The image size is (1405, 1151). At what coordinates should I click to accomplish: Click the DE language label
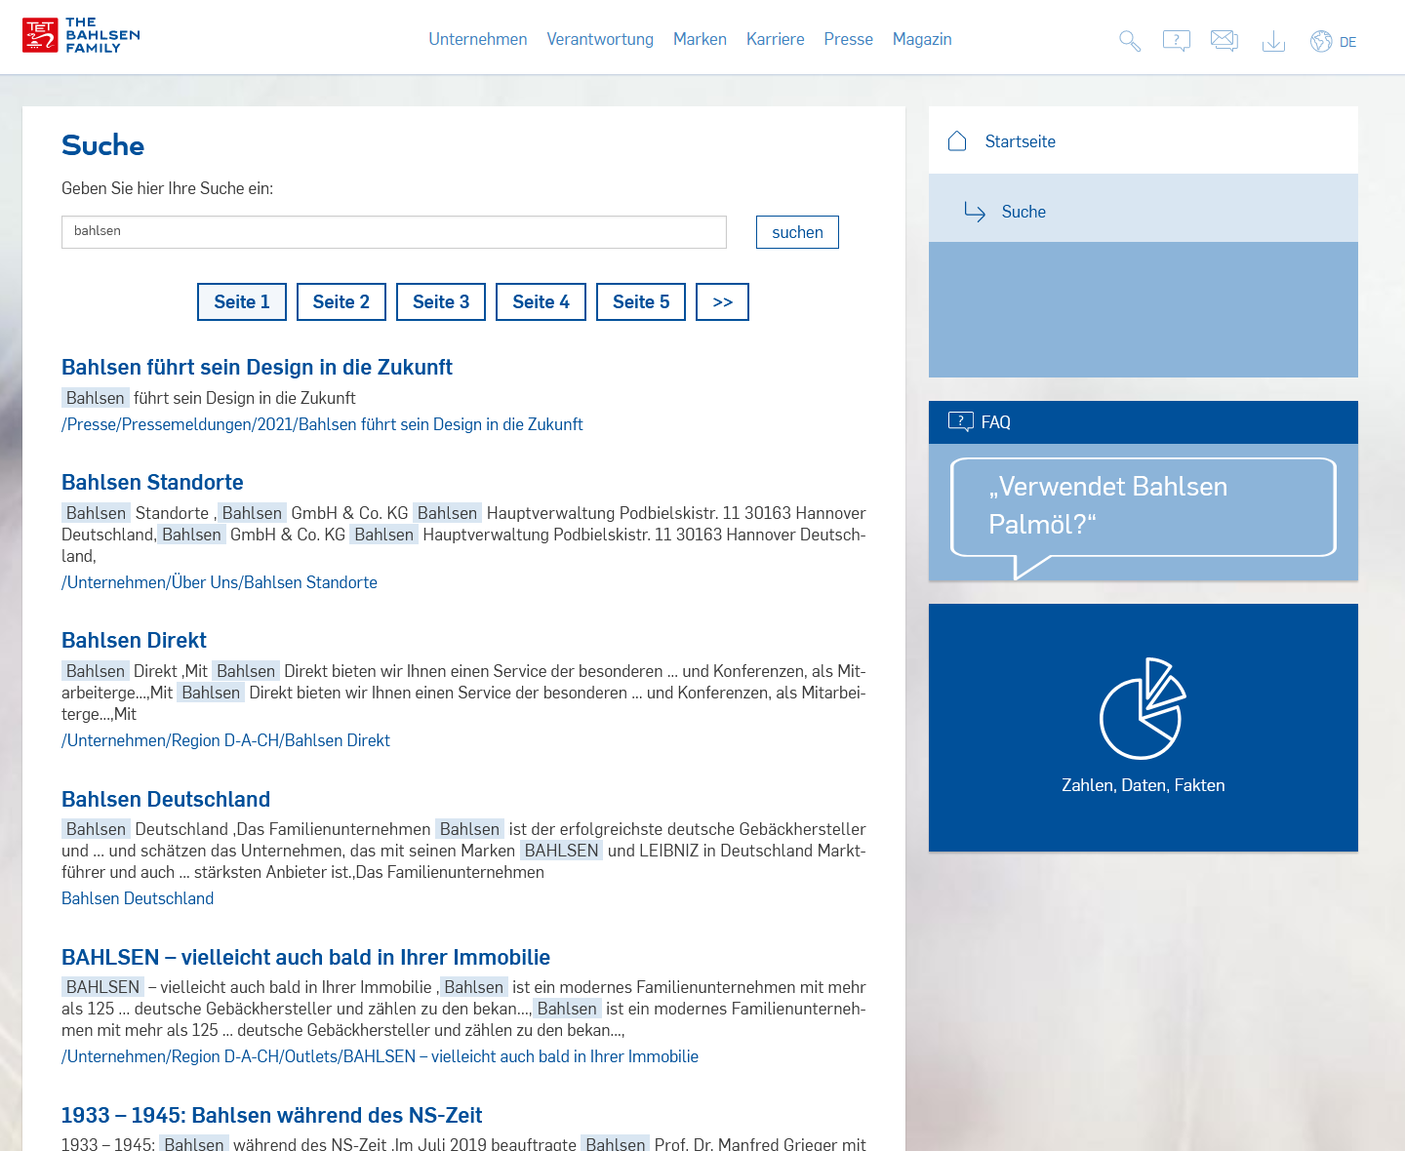[1347, 42]
